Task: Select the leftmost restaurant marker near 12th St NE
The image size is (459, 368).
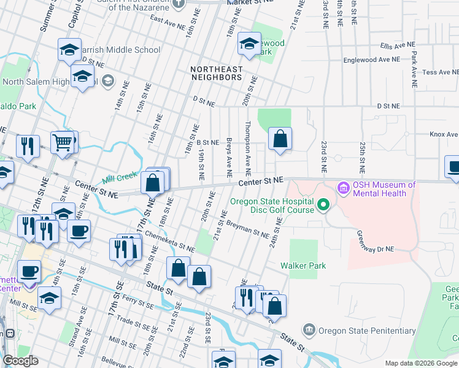Action: pyautogui.click(x=29, y=227)
